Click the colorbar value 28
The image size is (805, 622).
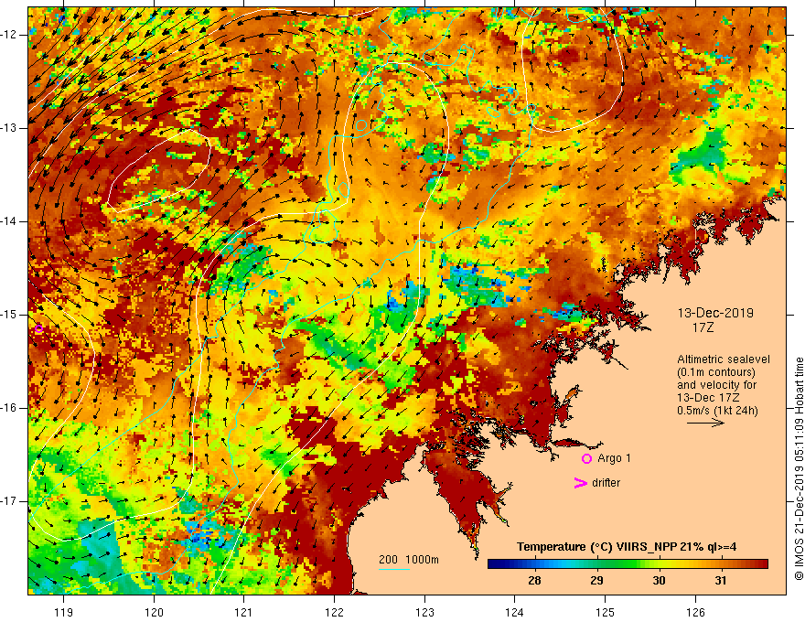pyautogui.click(x=534, y=581)
